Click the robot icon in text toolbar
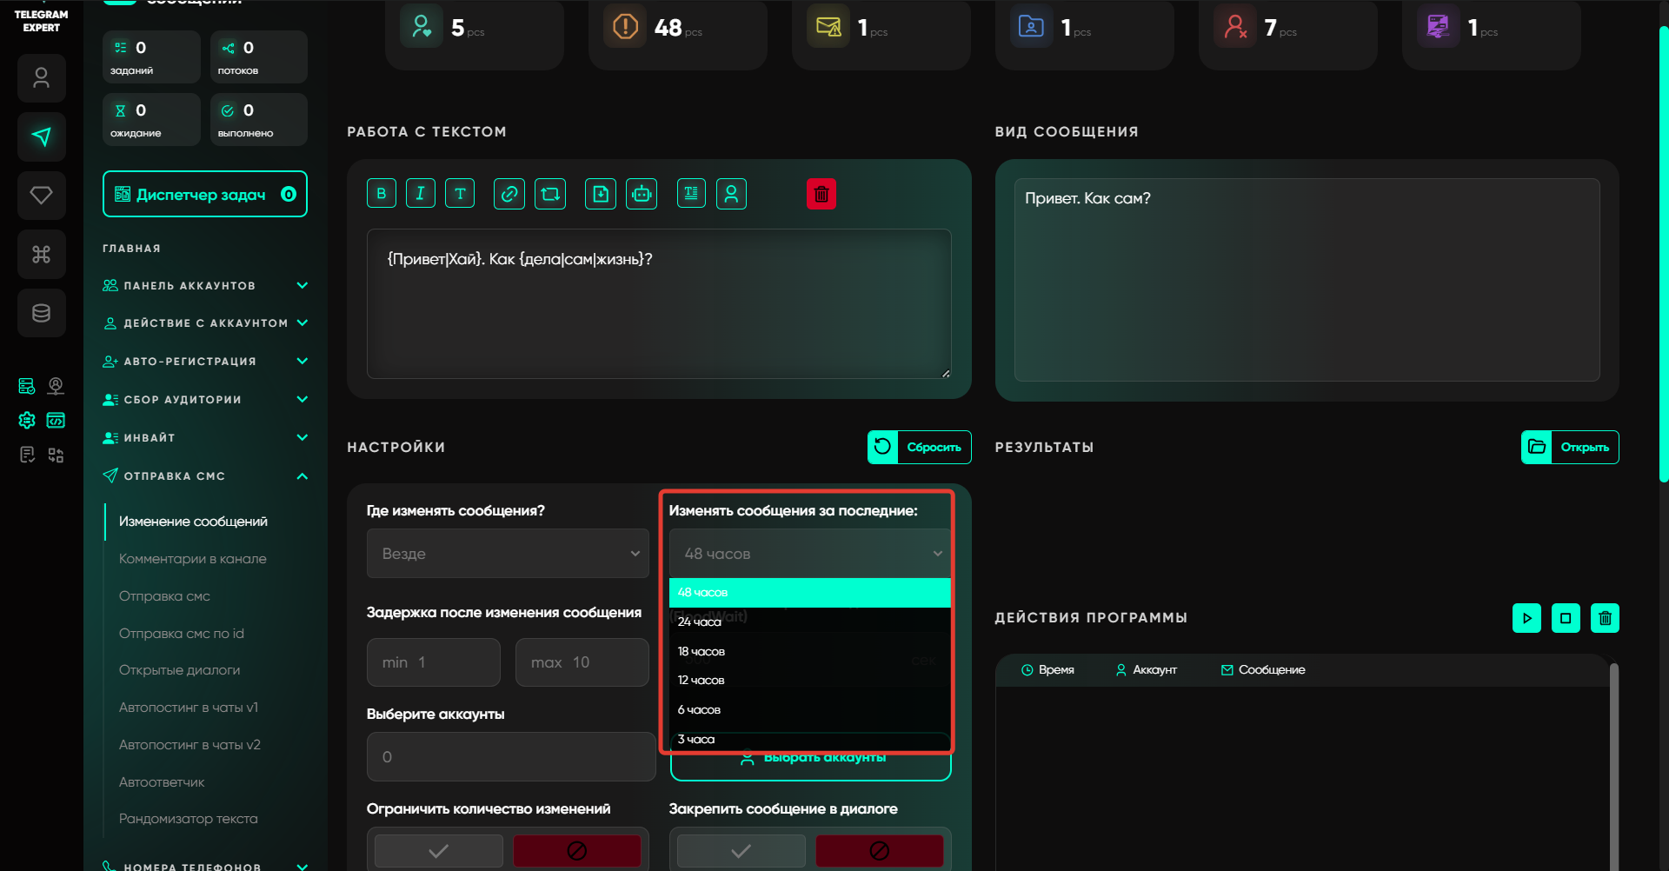Image resolution: width=1669 pixels, height=871 pixels. (x=642, y=194)
